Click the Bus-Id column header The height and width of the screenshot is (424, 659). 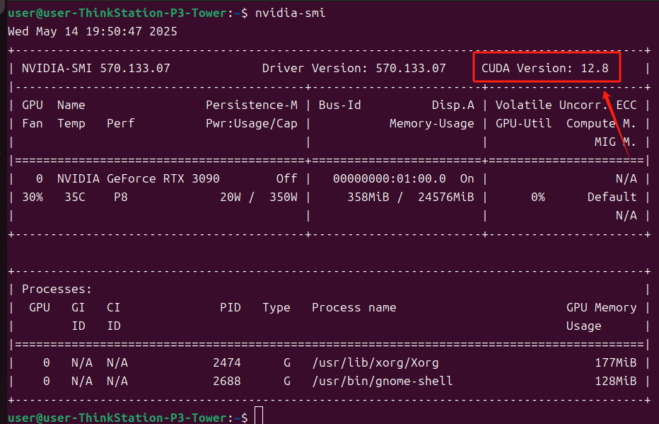click(339, 105)
